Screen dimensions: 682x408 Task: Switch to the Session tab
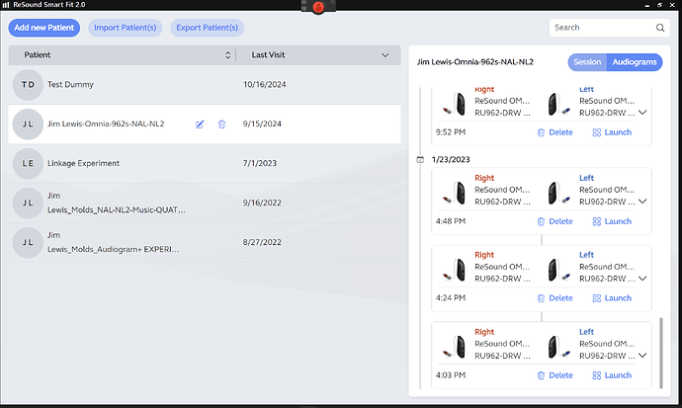(587, 62)
